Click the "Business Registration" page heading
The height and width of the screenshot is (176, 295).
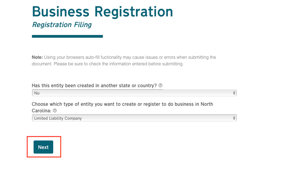point(102,12)
